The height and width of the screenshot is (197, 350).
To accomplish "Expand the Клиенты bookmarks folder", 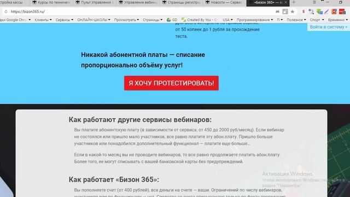I will tap(43, 20).
